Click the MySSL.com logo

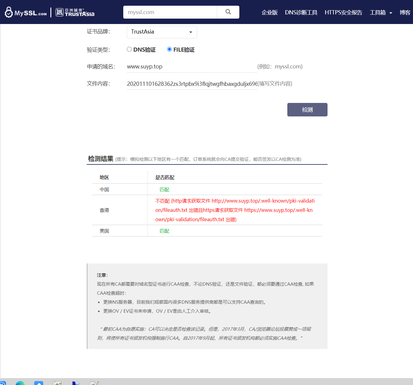[25, 12]
